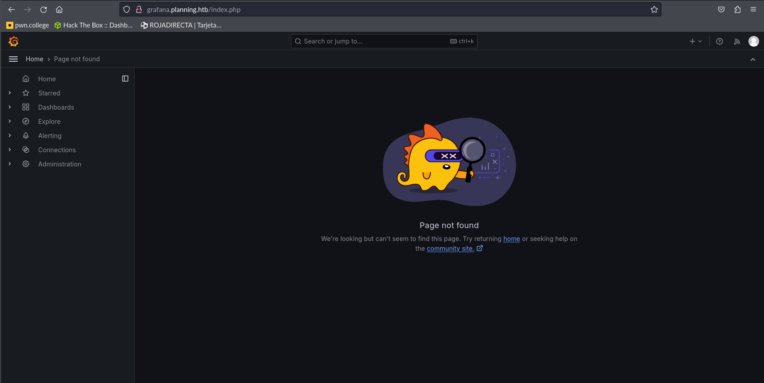764x383 pixels.
Task: Click Home in the breadcrumb
Action: pyautogui.click(x=35, y=59)
